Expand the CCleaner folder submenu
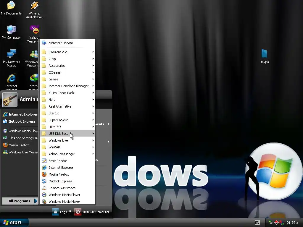The width and height of the screenshot is (303, 227). click(x=67, y=72)
